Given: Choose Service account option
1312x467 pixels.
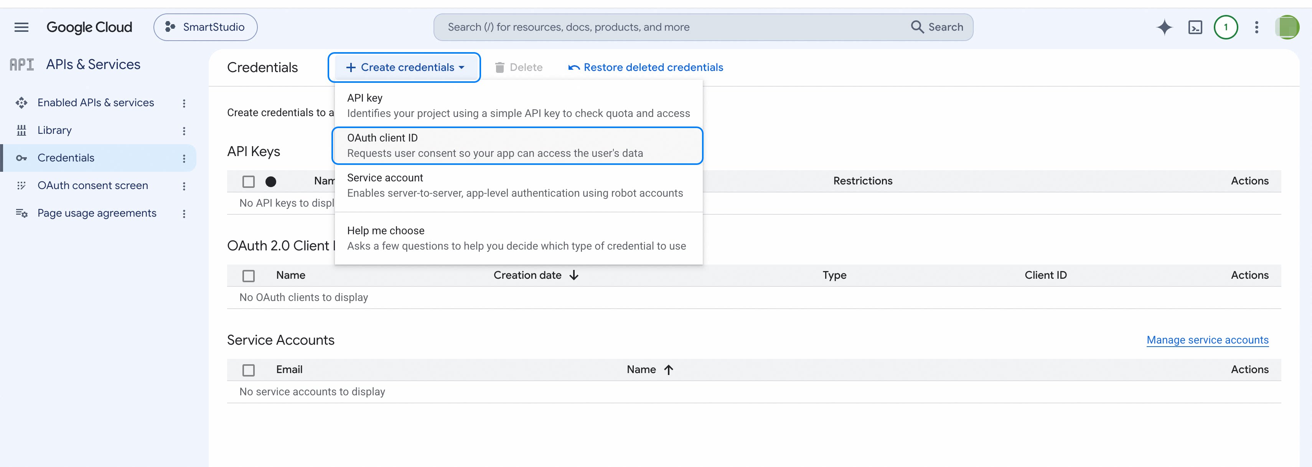Looking at the screenshot, I should point(519,185).
